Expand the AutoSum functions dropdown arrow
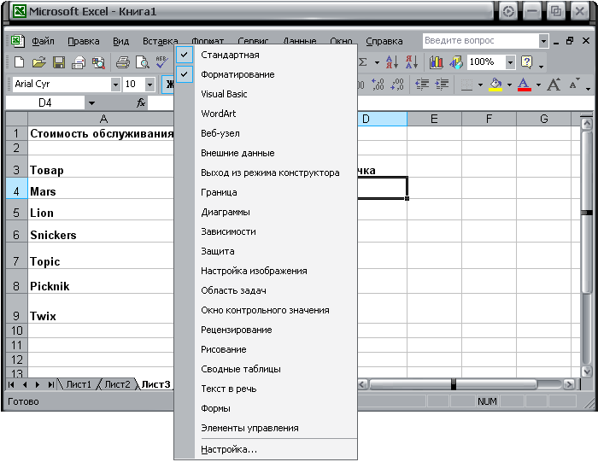The height and width of the screenshot is (462, 598). click(377, 62)
